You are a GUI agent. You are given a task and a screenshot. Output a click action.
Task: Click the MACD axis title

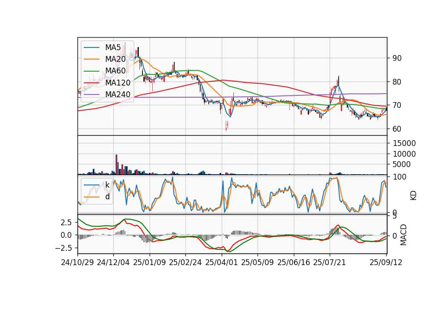(x=404, y=235)
